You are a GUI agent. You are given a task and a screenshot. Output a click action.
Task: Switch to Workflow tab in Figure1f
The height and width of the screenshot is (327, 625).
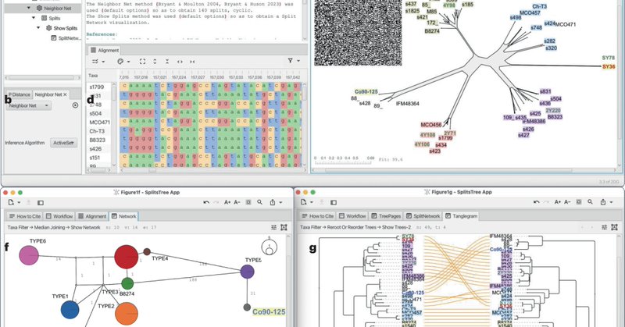[x=59, y=216]
